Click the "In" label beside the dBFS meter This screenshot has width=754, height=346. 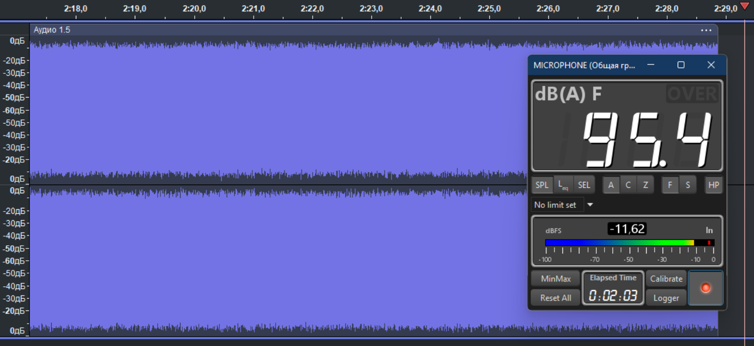point(709,230)
